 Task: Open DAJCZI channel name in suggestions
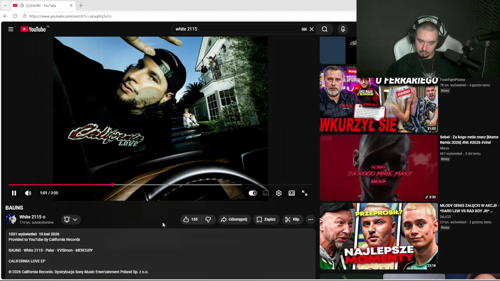[445, 217]
